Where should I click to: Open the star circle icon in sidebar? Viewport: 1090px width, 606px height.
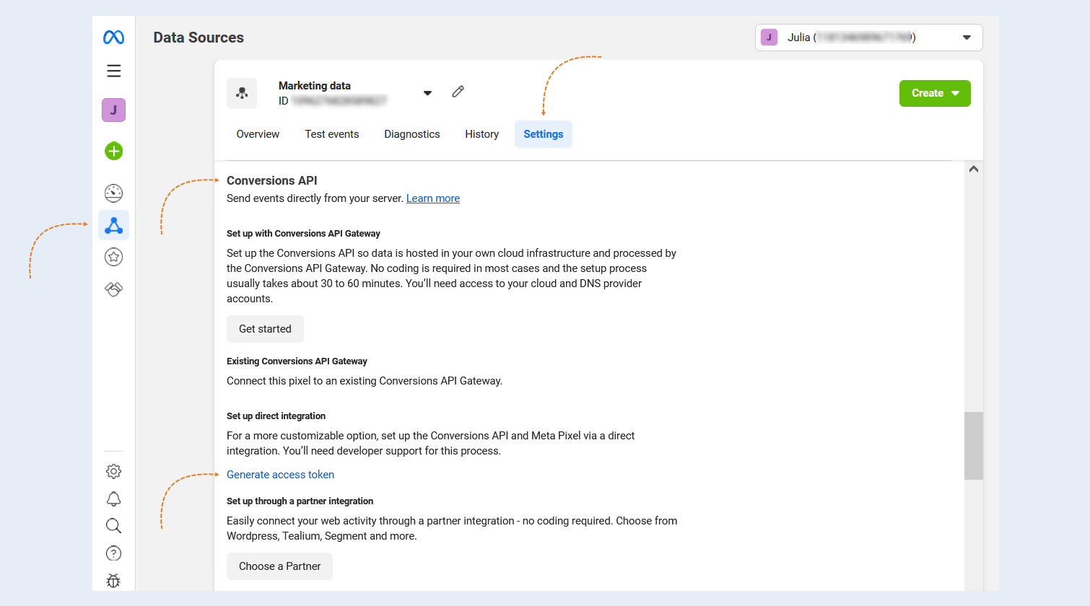click(113, 257)
